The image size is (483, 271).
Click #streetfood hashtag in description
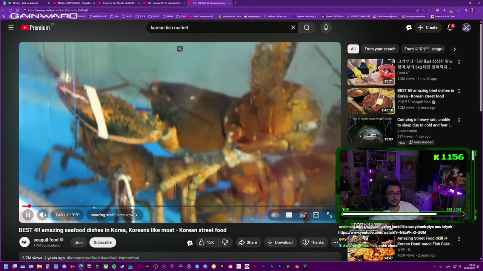[129, 258]
